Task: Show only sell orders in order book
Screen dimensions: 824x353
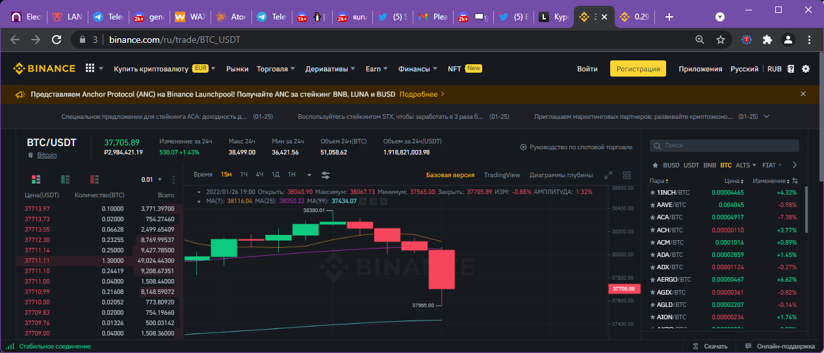Action: 94,179
